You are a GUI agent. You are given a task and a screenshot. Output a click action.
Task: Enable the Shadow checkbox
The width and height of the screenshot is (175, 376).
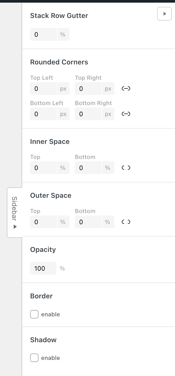point(34,358)
